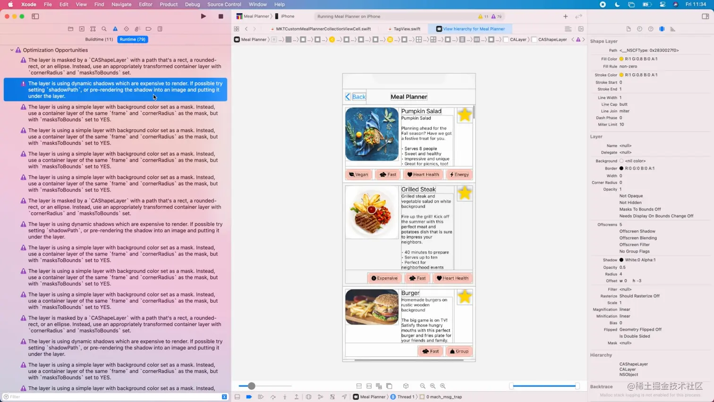Toggle the navigator sidebar icon
The image size is (714, 402).
[35, 16]
